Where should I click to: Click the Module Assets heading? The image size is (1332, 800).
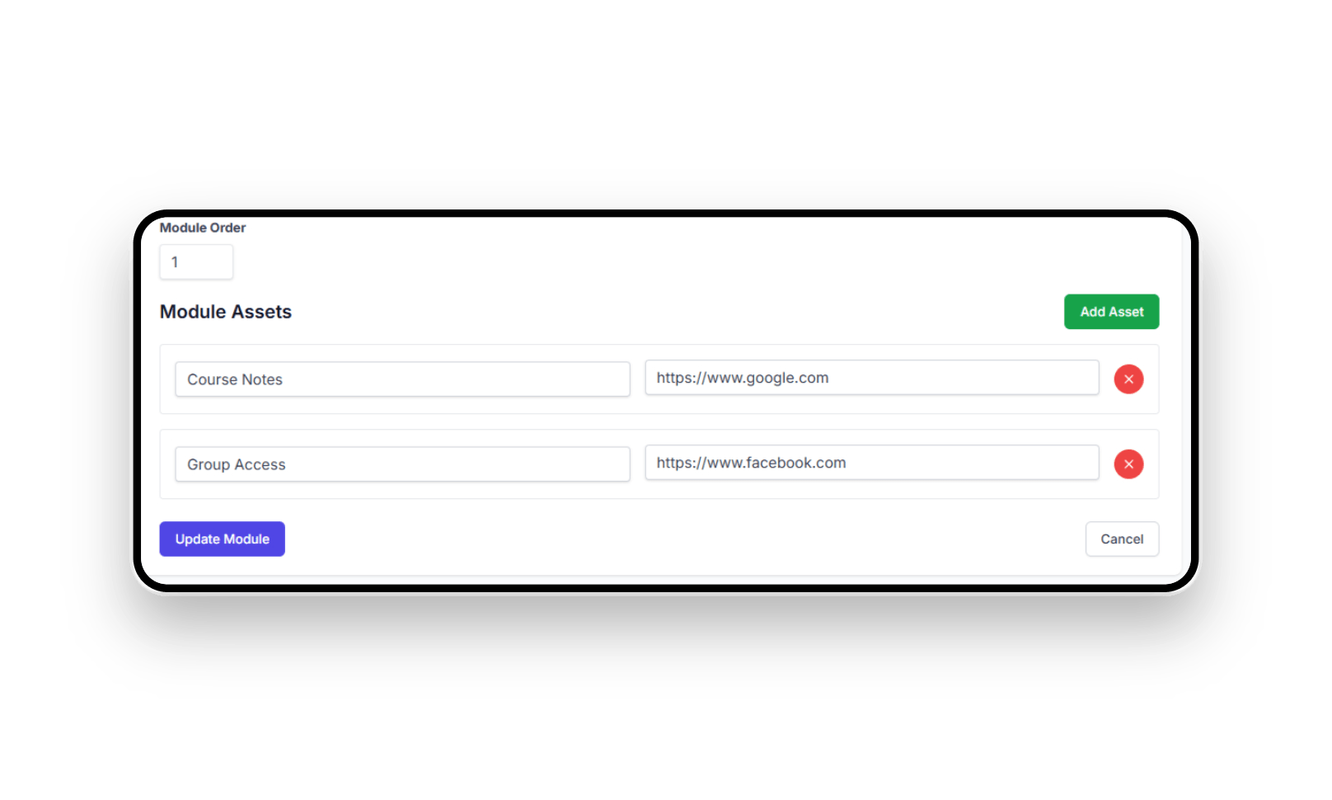(226, 312)
